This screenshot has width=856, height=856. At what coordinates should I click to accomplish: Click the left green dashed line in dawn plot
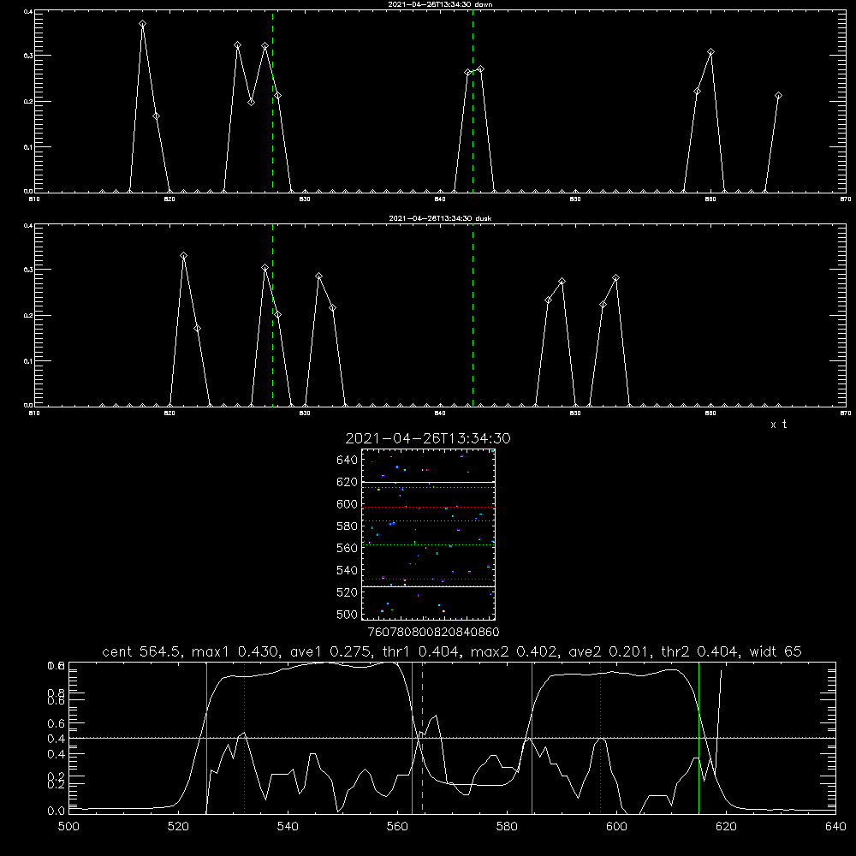(272, 102)
